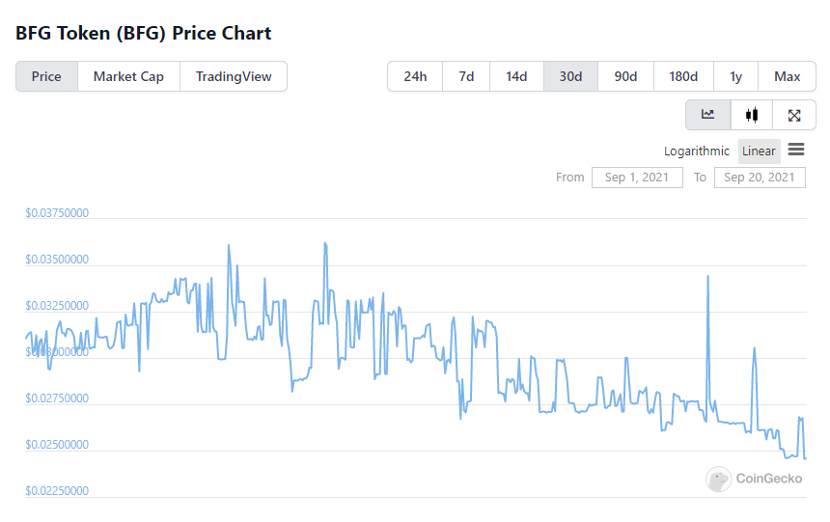Click the $0.02750000 axis label

[57, 398]
